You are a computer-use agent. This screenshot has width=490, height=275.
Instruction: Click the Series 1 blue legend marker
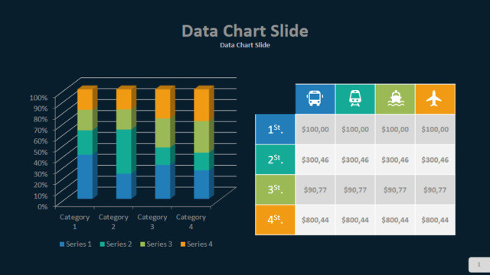(62, 244)
